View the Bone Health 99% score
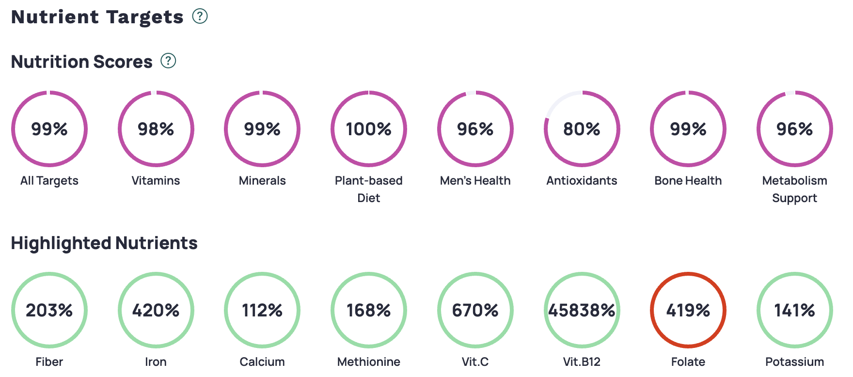Viewport: 853px width, 377px height. 688,129
